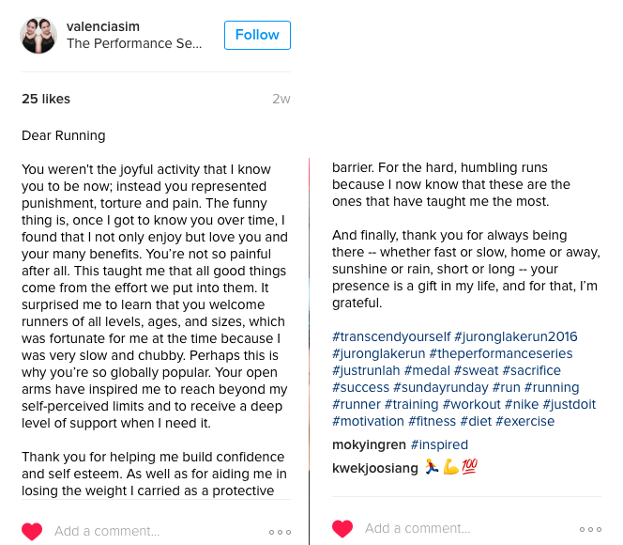Visit commenter kwekjoosiang's profile
The image size is (623, 545).
coord(375,468)
